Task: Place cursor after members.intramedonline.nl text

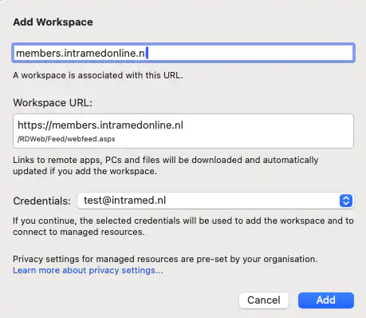Action: point(147,53)
